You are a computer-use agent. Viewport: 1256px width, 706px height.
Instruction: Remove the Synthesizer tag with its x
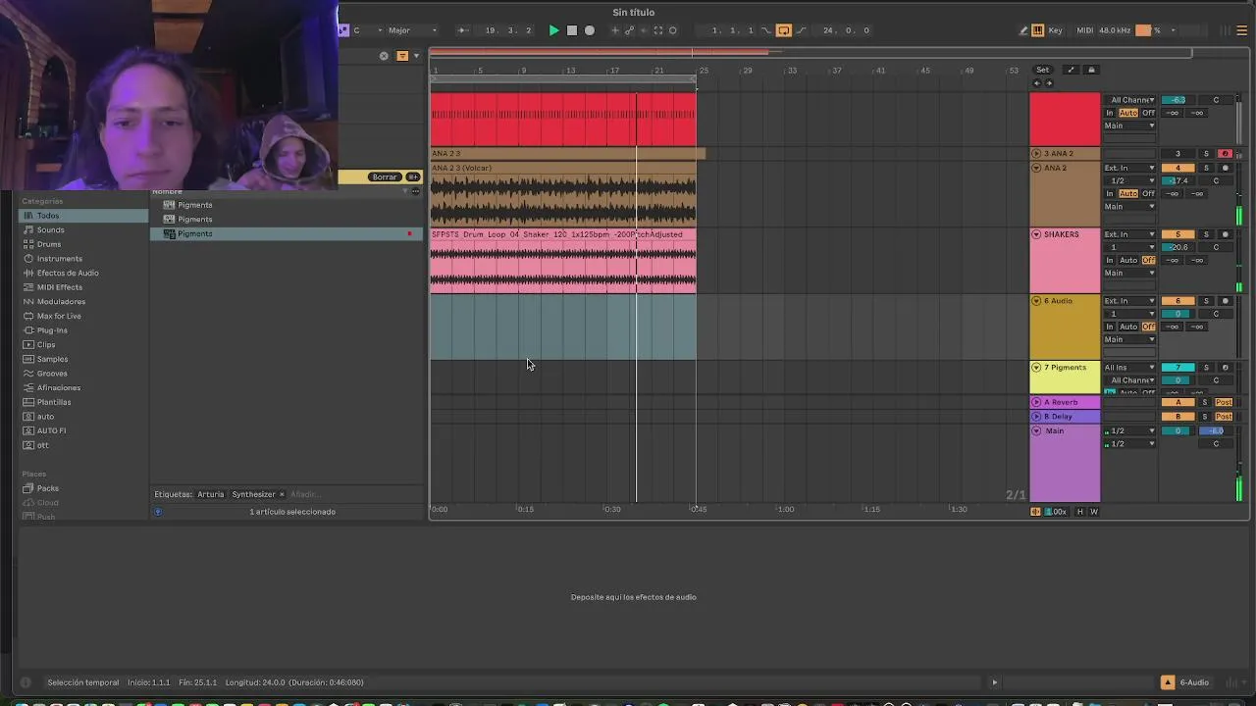[x=282, y=494]
